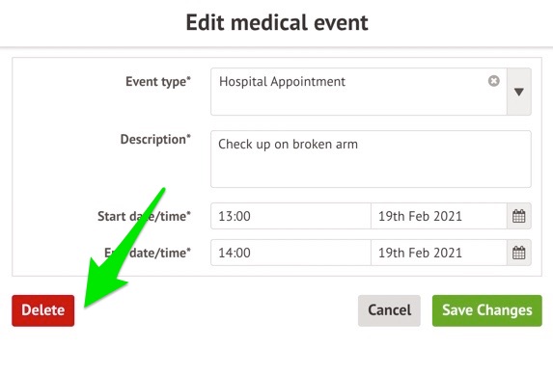Expand the Event type dropdown arrow
Screen dimensions: 553x375
pyautogui.click(x=519, y=92)
